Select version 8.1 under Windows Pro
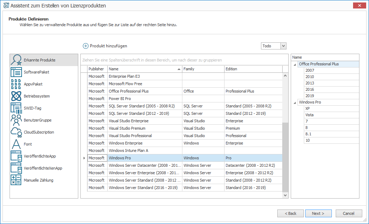The width and height of the screenshot is (369, 224). (331, 134)
